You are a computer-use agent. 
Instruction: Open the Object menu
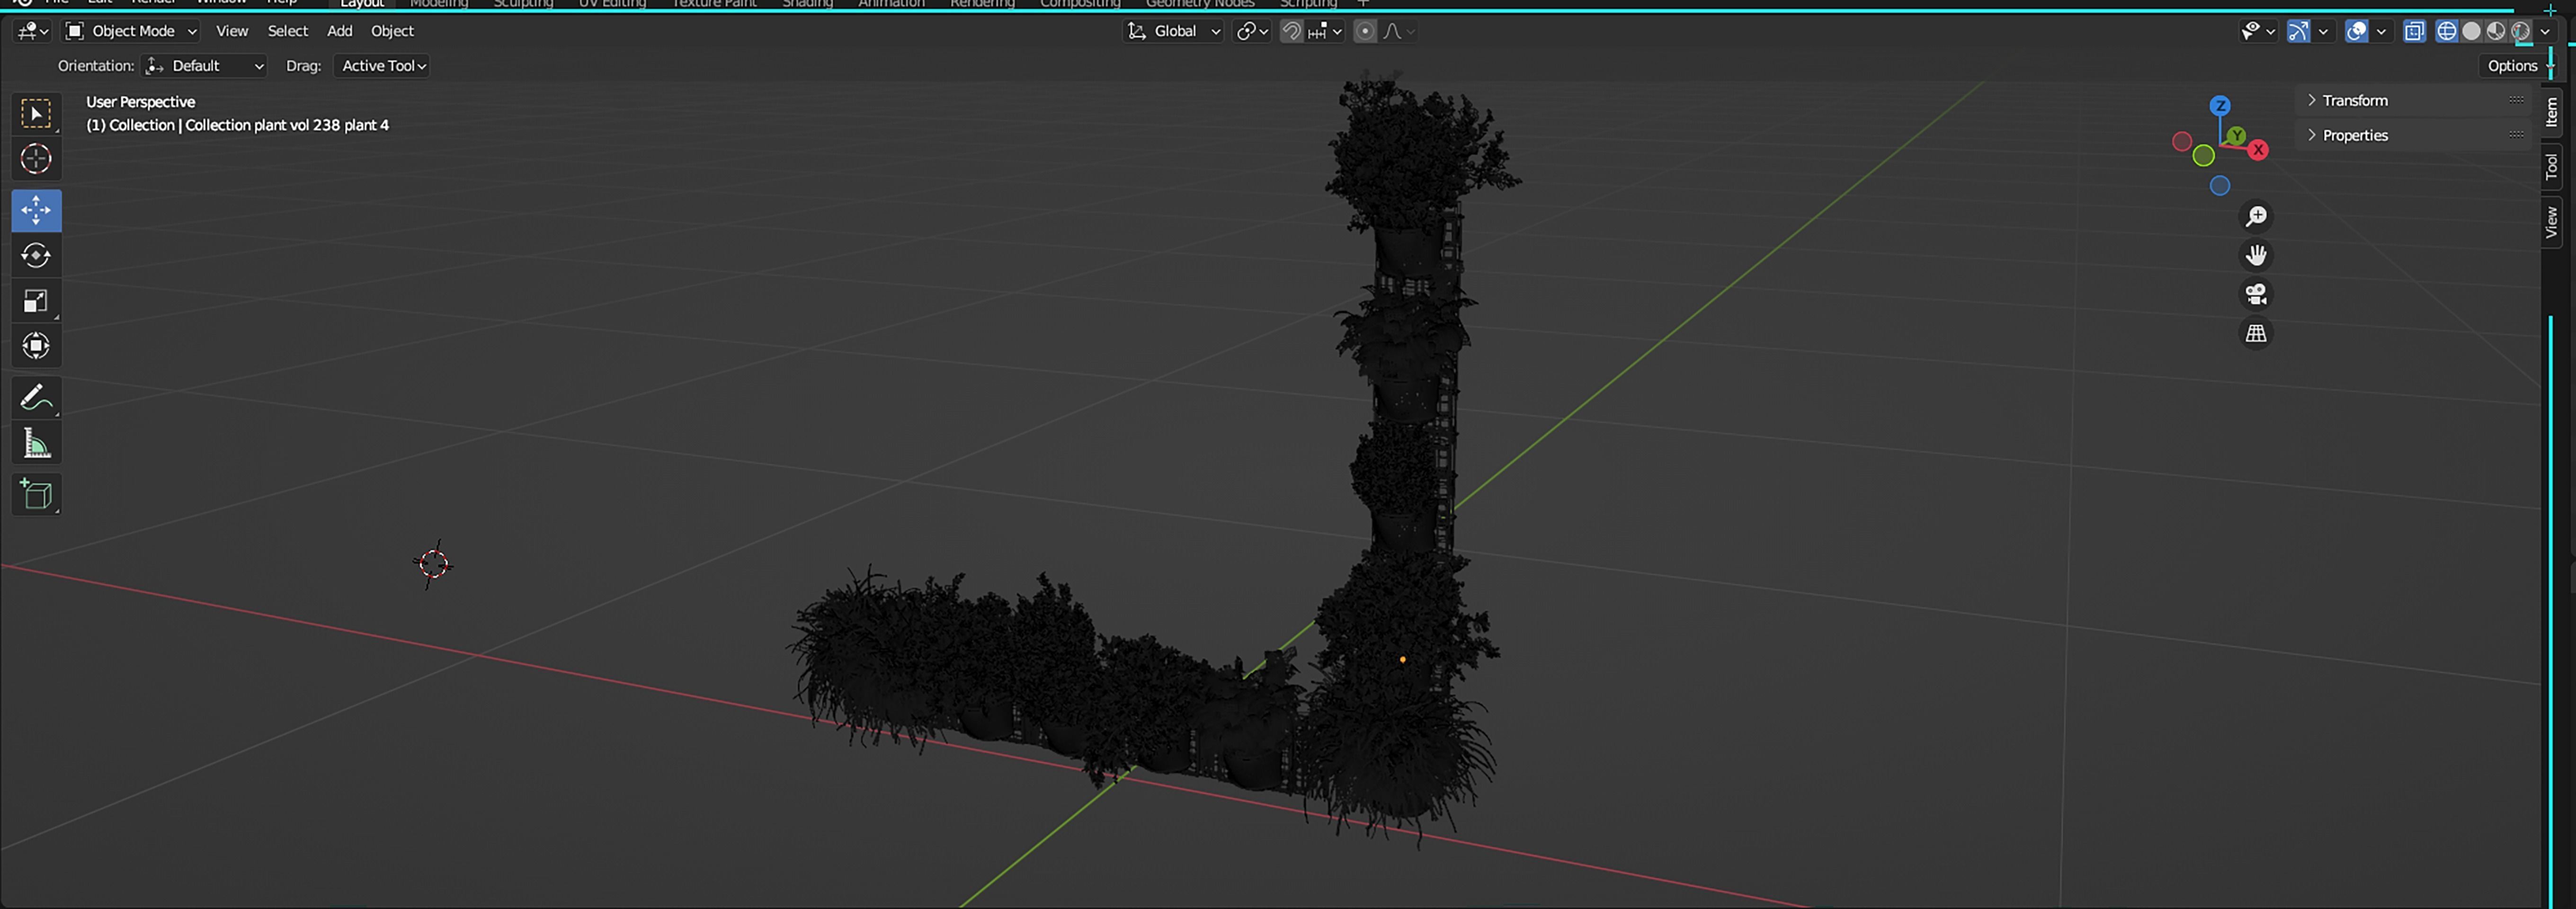(392, 31)
